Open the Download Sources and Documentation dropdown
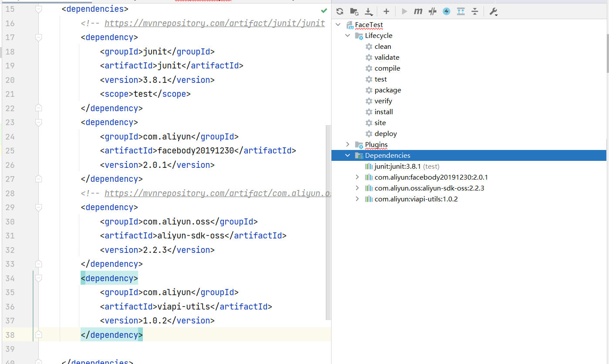Screen dimensions: 609x364 tap(369, 12)
